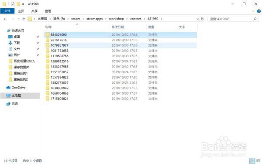Switch to details view layout icon
The height and width of the screenshot is (164, 262).
pyautogui.click(x=252, y=161)
